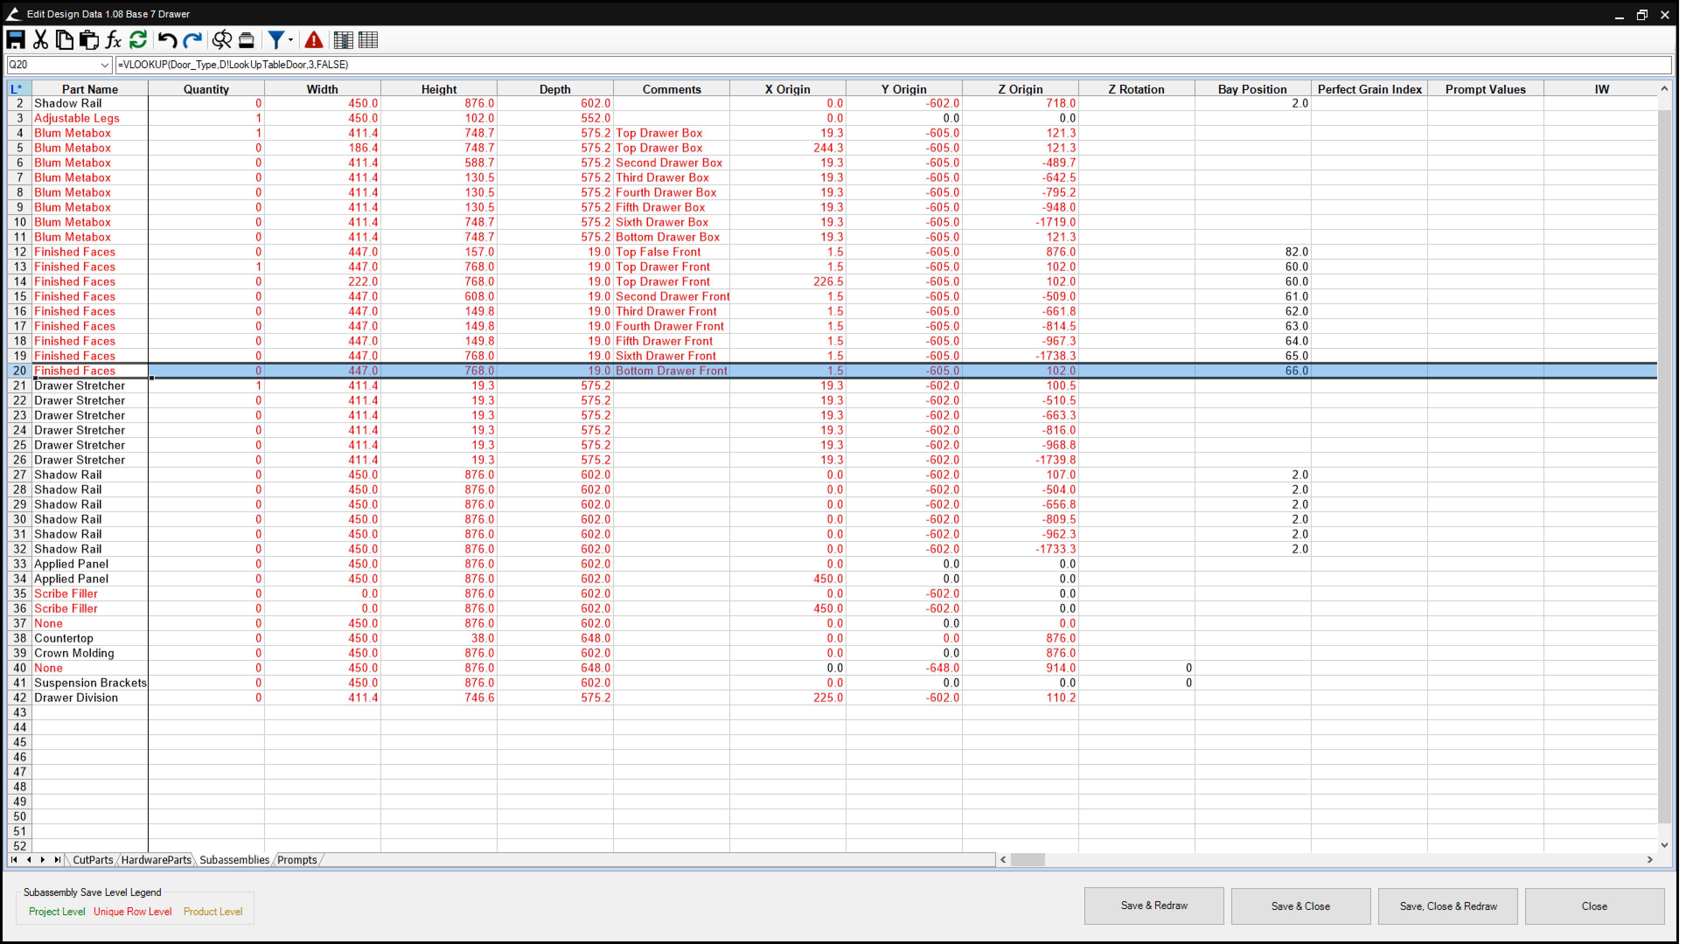Click the Print icon in toolbar
This screenshot has height=944, width=1693.
pyautogui.click(x=247, y=40)
